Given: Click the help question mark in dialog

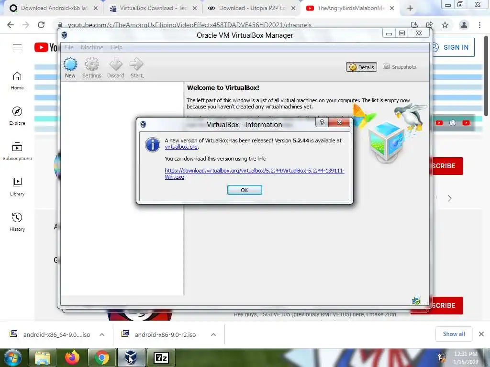Looking at the screenshot, I should (322, 122).
